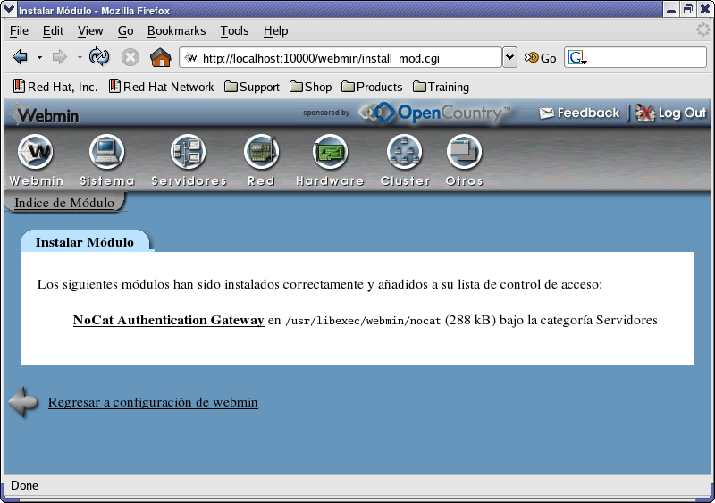Click the gray return arrow icon
Screen dimensions: 715x503
pos(24,402)
